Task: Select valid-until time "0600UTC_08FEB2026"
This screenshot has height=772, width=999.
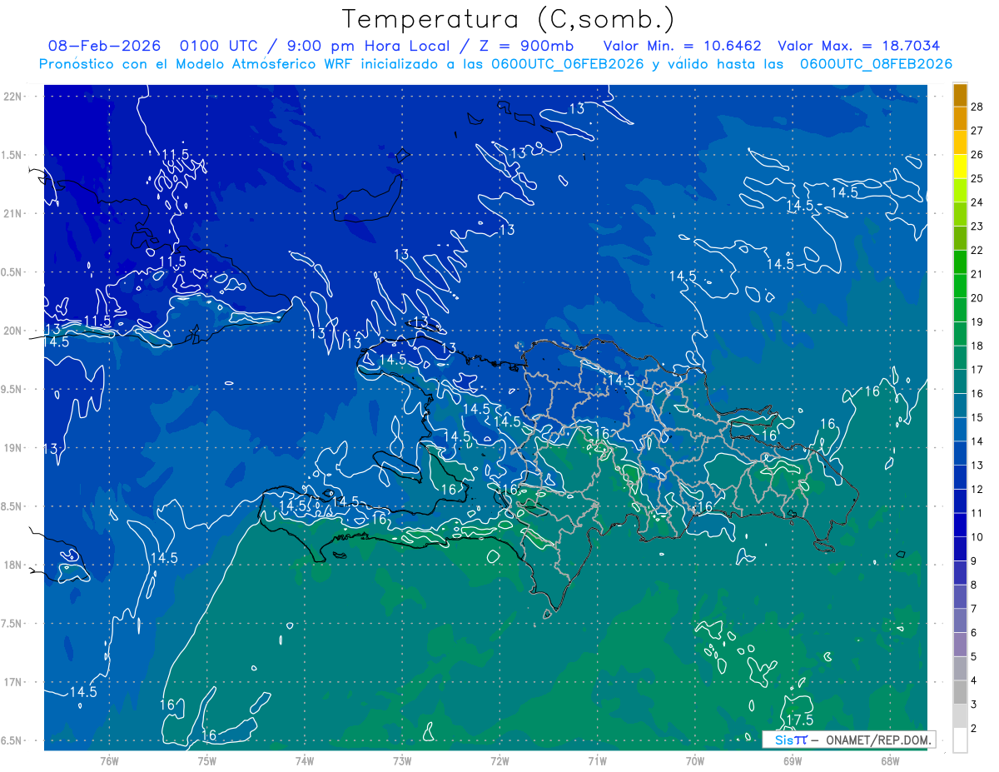Action: point(876,64)
